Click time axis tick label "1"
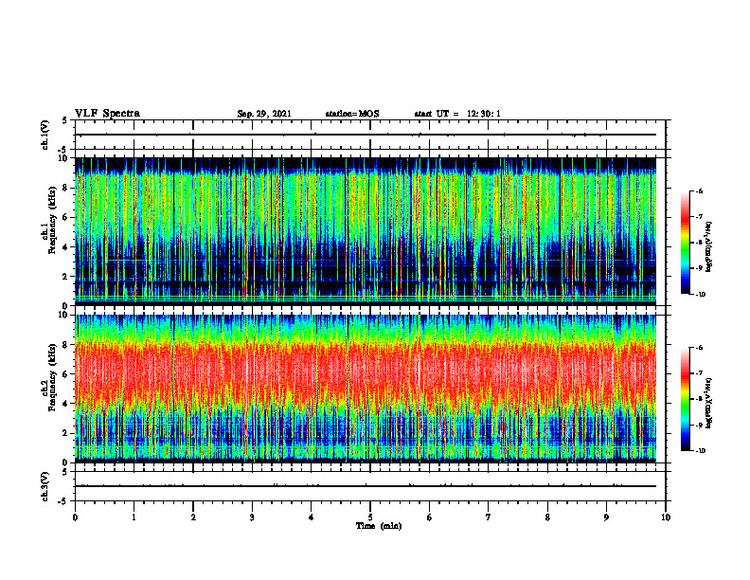The width and height of the screenshot is (750, 580). click(134, 517)
